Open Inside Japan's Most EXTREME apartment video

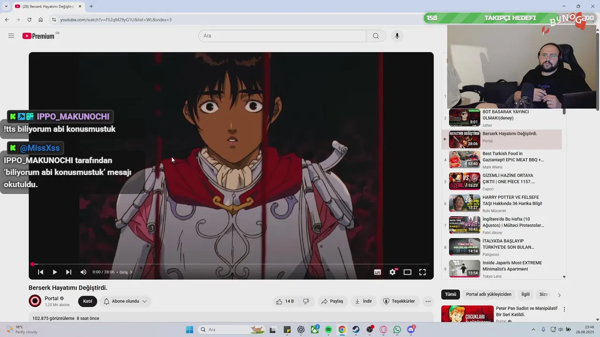502,269
